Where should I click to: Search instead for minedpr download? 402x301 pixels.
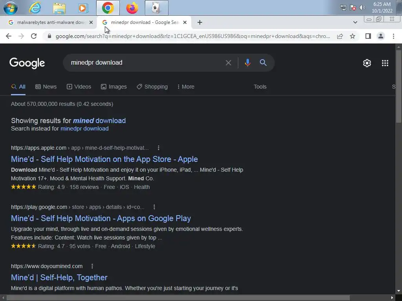click(84, 129)
